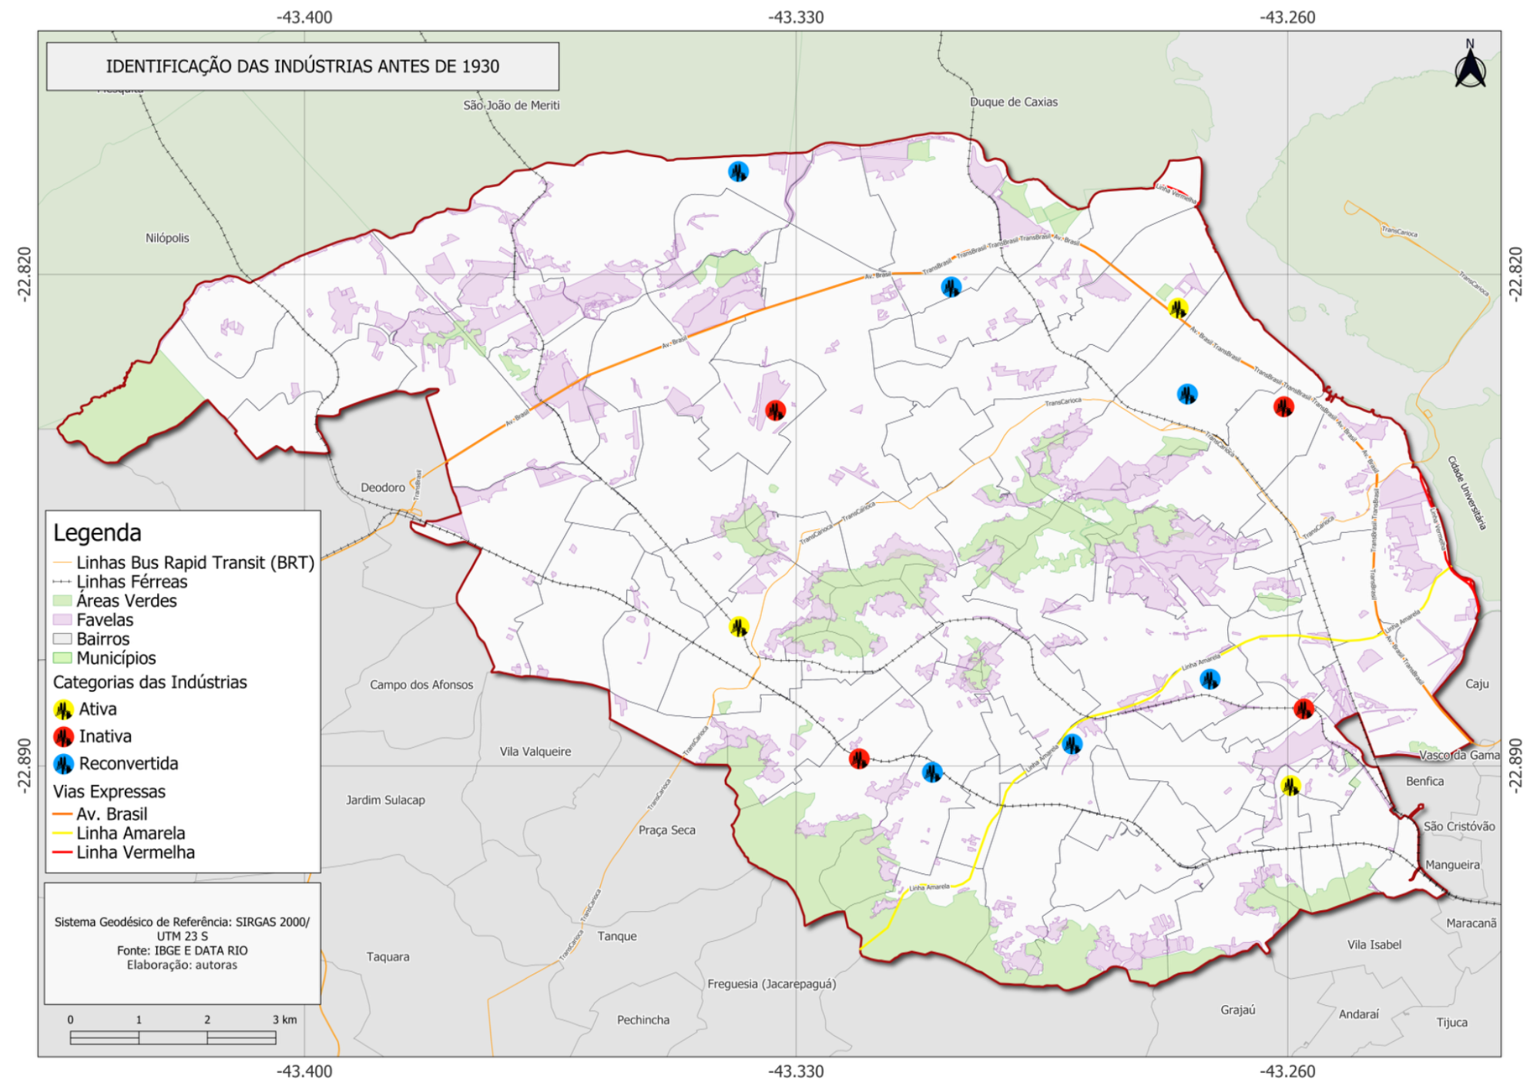The width and height of the screenshot is (1540, 1089).
Task: Click the Favelas purple swatch in legend
Action: click(62, 620)
